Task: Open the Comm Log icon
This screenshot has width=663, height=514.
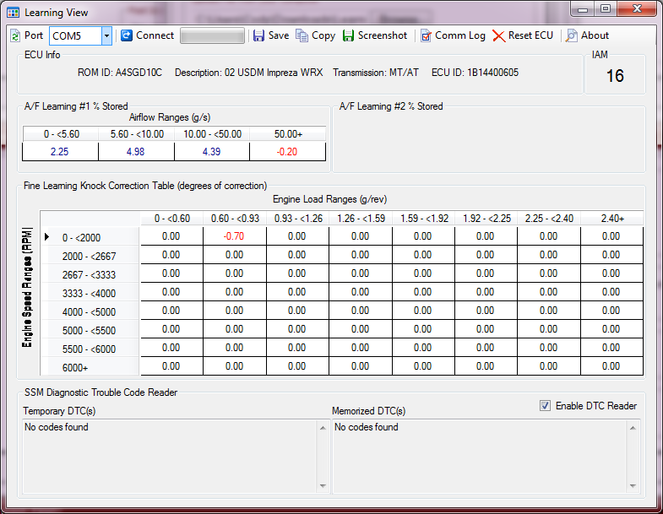Action: click(427, 35)
